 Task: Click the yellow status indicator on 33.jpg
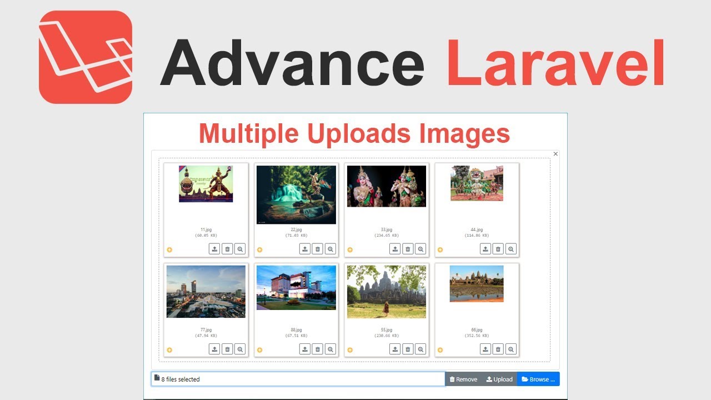(350, 250)
